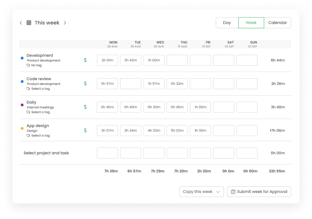Edit App design Friday 1h 30m field
The width and height of the screenshot is (312, 219).
pos(200,130)
